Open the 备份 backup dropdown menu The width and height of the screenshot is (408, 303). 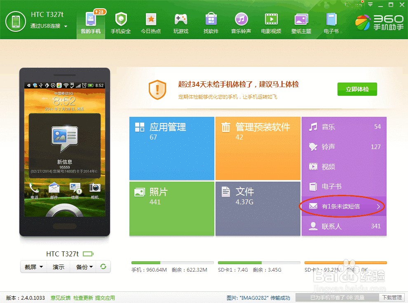pos(90,267)
